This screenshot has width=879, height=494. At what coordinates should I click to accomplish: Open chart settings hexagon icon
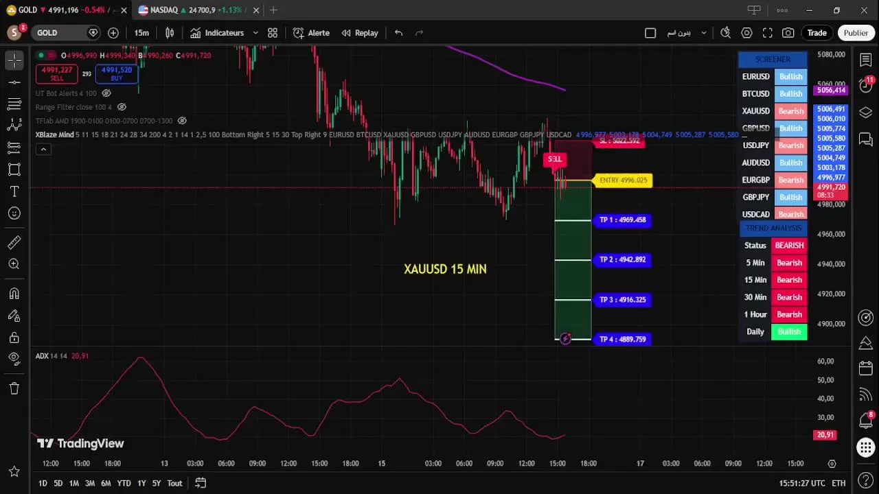747,33
